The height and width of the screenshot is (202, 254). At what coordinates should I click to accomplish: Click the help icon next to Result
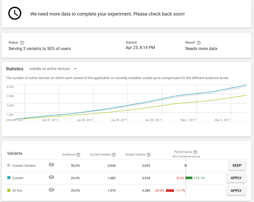point(199,43)
